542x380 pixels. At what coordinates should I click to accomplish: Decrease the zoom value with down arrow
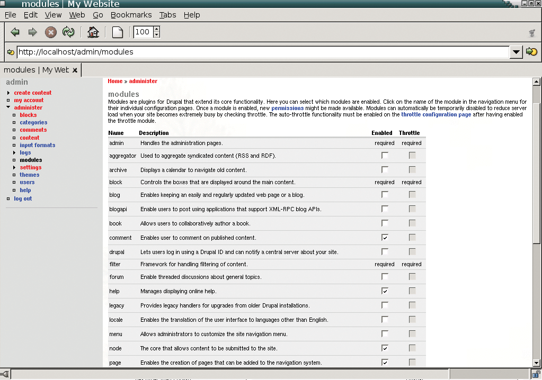[157, 34]
